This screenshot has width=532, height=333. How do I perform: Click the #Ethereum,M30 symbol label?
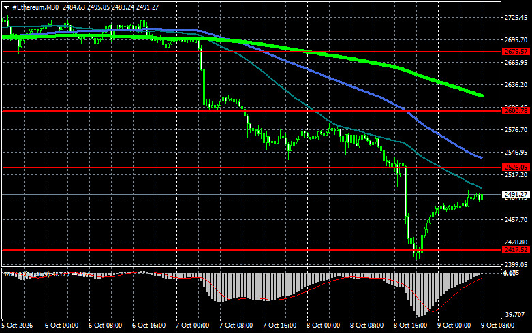tap(35, 7)
